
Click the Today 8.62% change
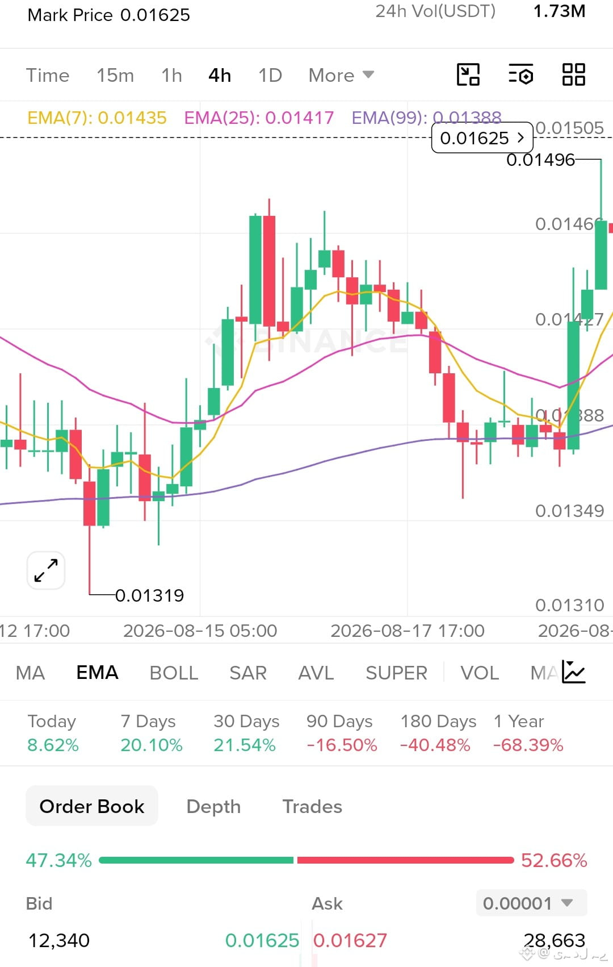53,733
